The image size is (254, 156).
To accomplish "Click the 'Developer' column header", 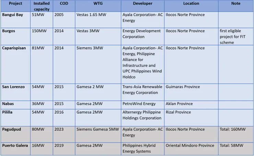I will (142, 6).
